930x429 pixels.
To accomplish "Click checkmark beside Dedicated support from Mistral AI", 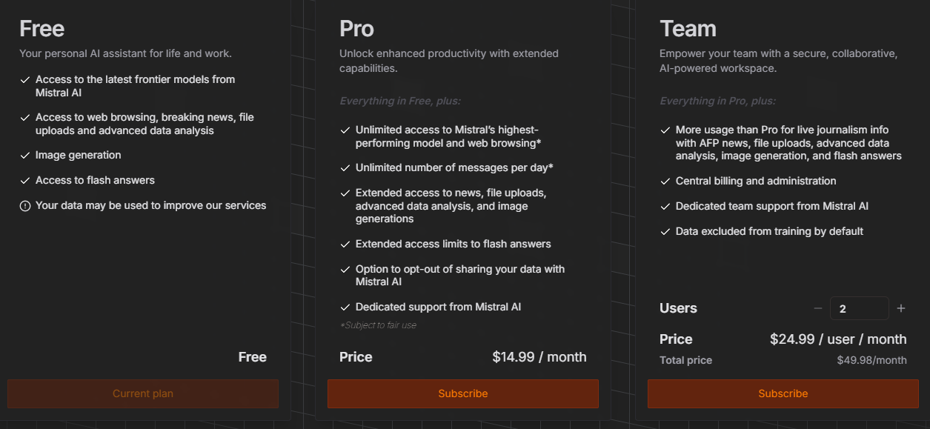I will pos(345,307).
